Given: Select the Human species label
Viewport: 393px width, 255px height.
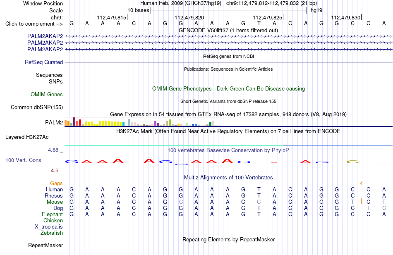Looking at the screenshot, I should (54, 189).
